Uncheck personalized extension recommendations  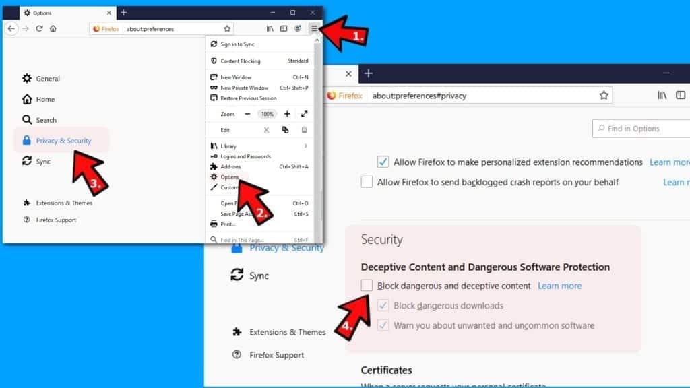pyautogui.click(x=383, y=162)
